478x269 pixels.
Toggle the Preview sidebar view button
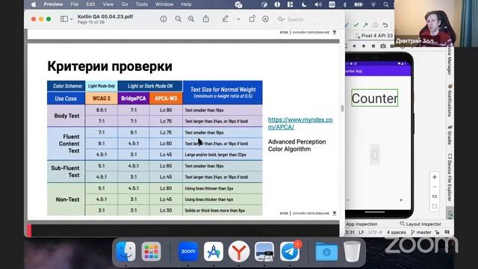pyautogui.click(x=64, y=19)
